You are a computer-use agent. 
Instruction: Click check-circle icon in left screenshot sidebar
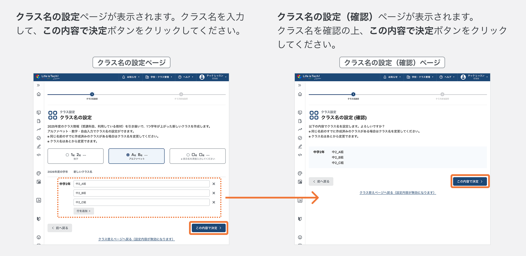[x=39, y=138]
